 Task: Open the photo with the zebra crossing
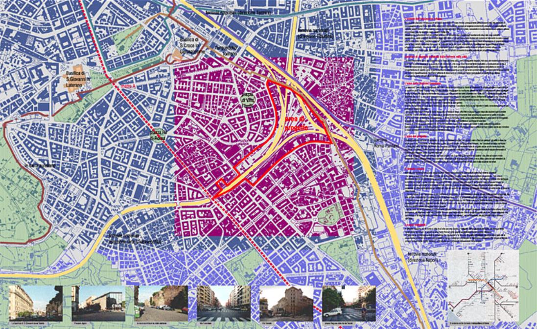click(x=223, y=303)
